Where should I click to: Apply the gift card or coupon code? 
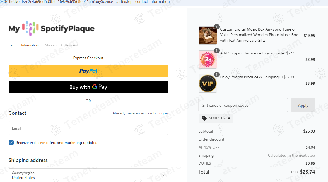303,105
